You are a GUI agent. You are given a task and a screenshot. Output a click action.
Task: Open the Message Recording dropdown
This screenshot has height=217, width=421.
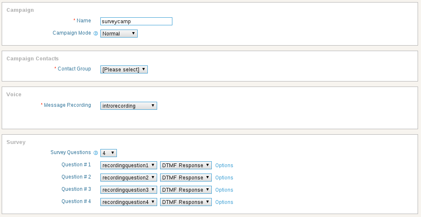pos(129,106)
